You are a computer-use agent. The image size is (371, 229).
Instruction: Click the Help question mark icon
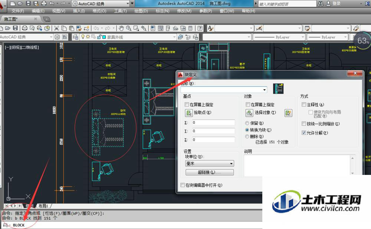200,29
